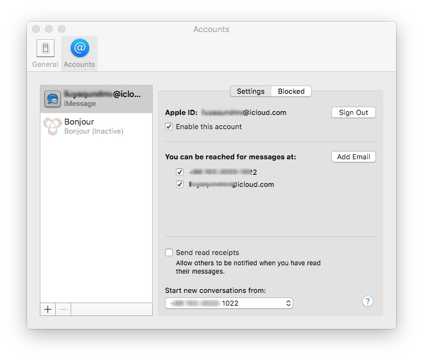
Task: Open the help question mark button
Action: [368, 301]
